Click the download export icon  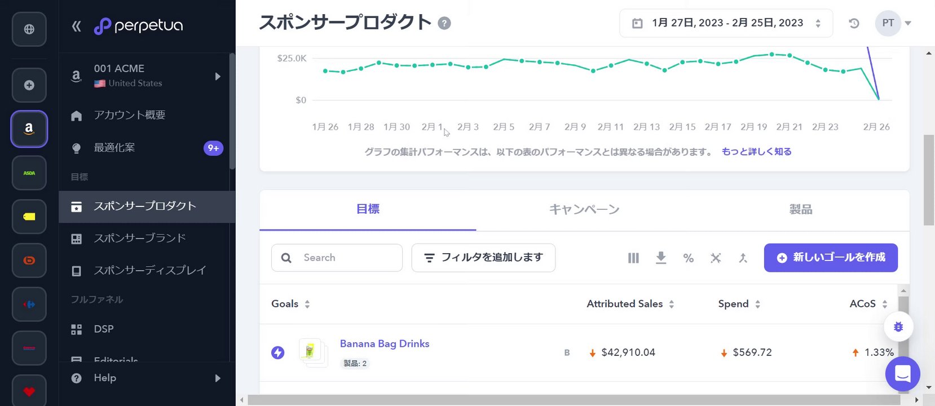661,258
